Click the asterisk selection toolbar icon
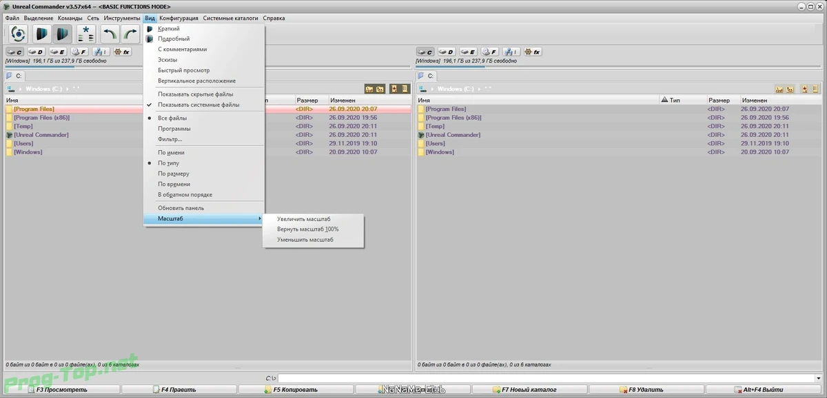 86,34
